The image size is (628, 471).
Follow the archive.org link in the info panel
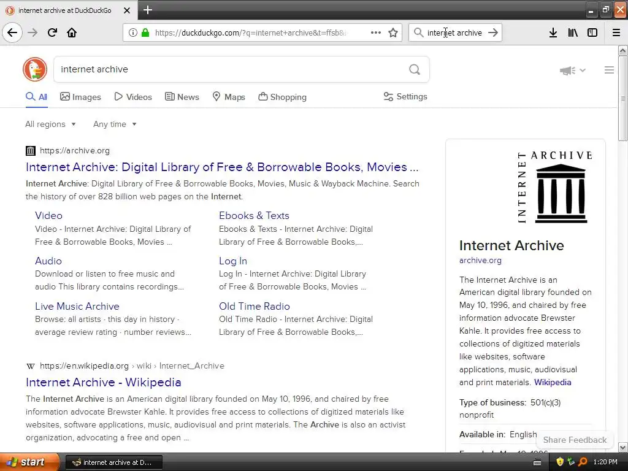(x=480, y=260)
